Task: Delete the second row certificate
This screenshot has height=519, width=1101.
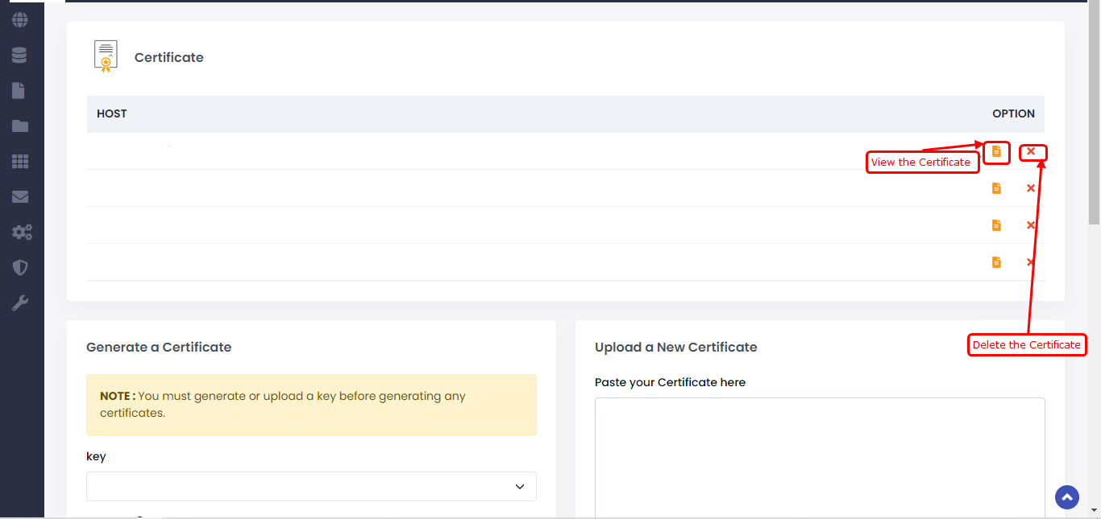Action: [x=1031, y=188]
